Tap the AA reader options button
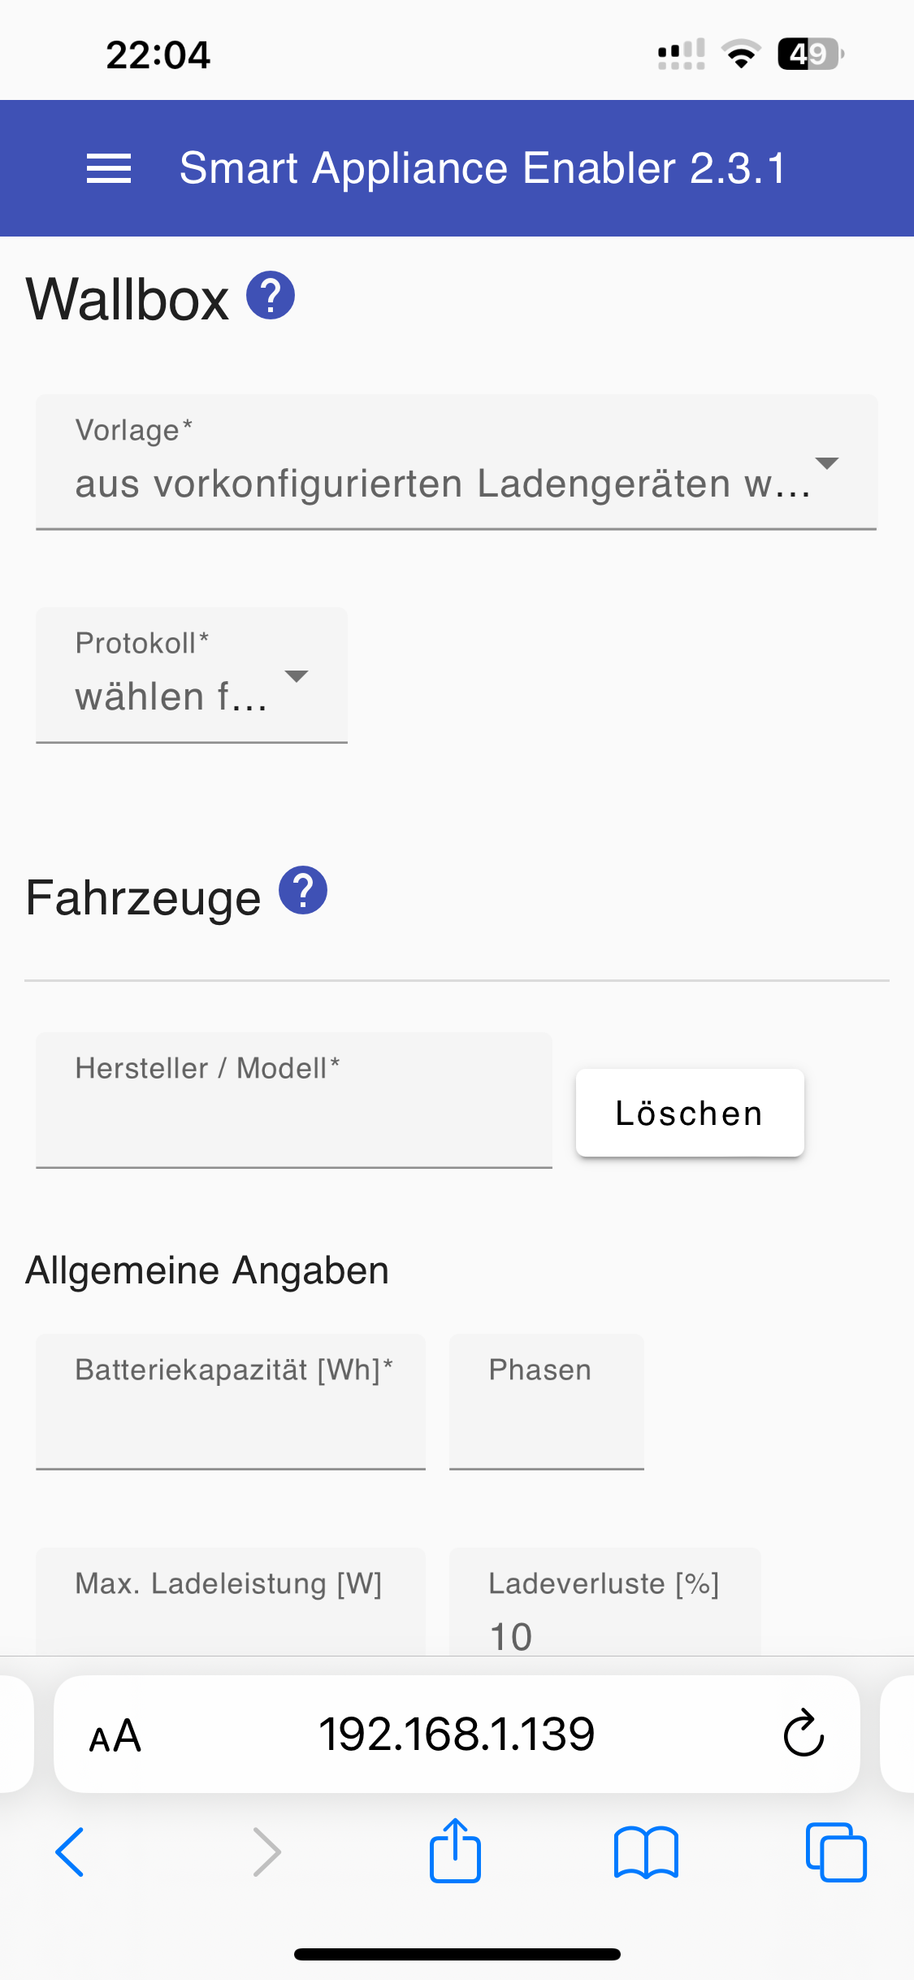The width and height of the screenshot is (914, 1980). 115,1735
